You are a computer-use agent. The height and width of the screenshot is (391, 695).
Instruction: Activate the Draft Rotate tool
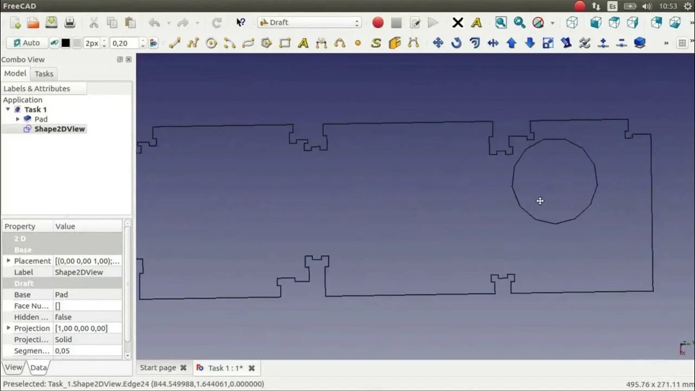(x=457, y=43)
